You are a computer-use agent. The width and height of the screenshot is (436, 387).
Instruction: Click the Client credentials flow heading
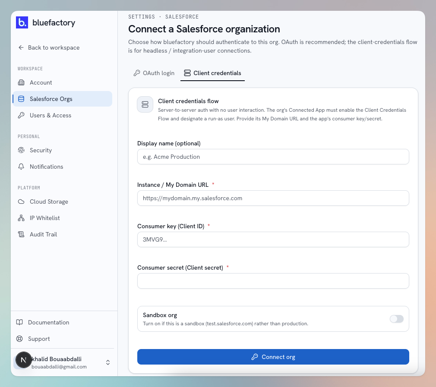pos(188,101)
